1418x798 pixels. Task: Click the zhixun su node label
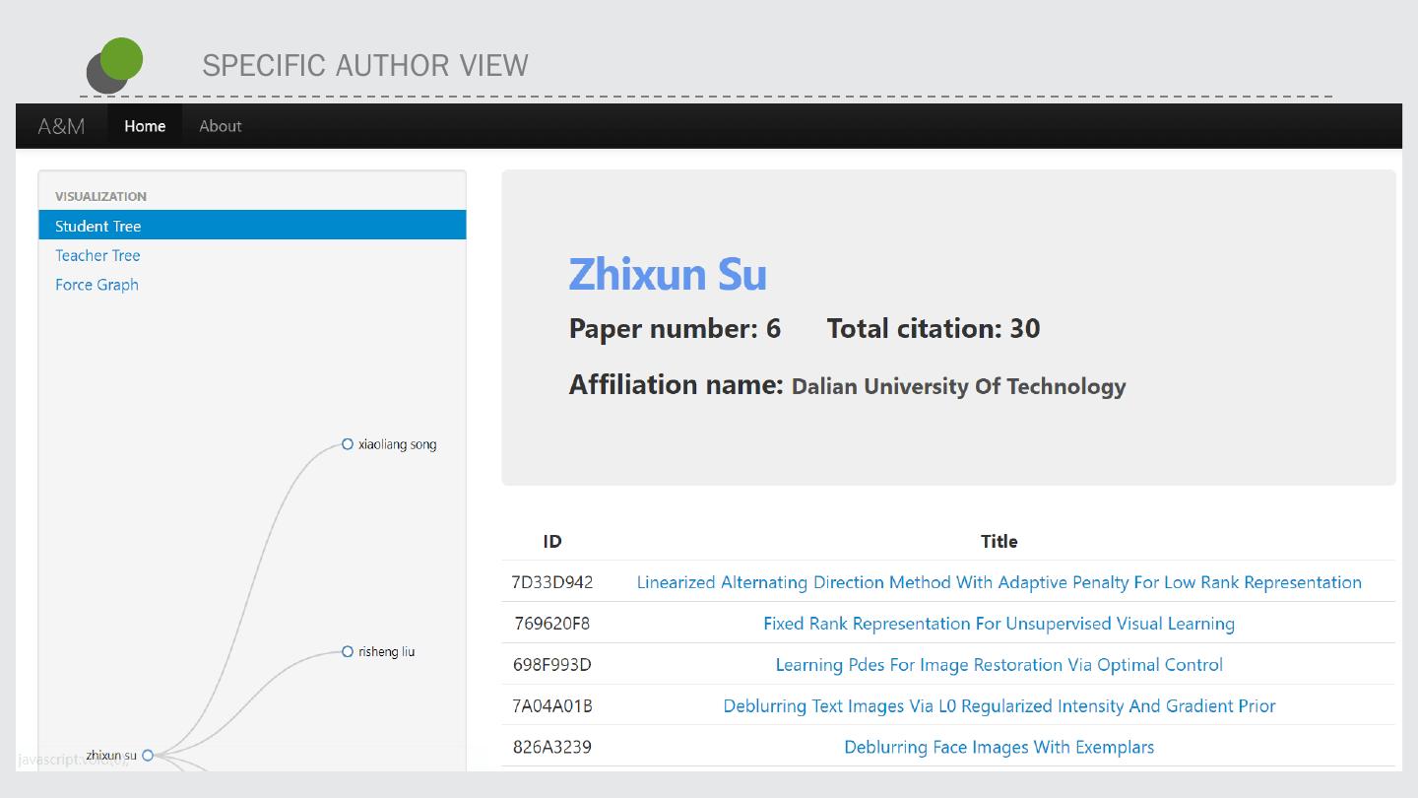pyautogui.click(x=110, y=756)
